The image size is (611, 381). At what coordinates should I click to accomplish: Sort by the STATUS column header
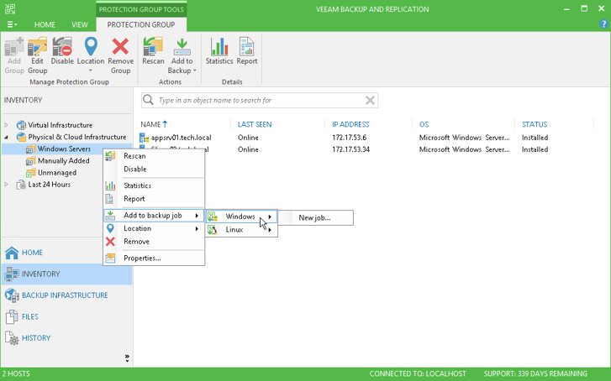coord(535,124)
